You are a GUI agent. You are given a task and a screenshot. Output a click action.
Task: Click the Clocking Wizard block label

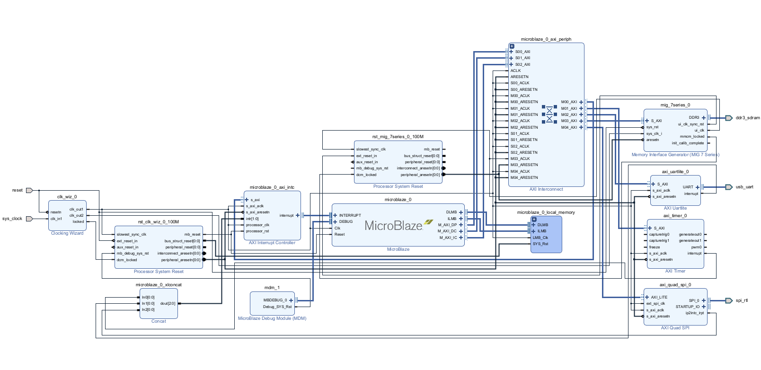pos(67,233)
